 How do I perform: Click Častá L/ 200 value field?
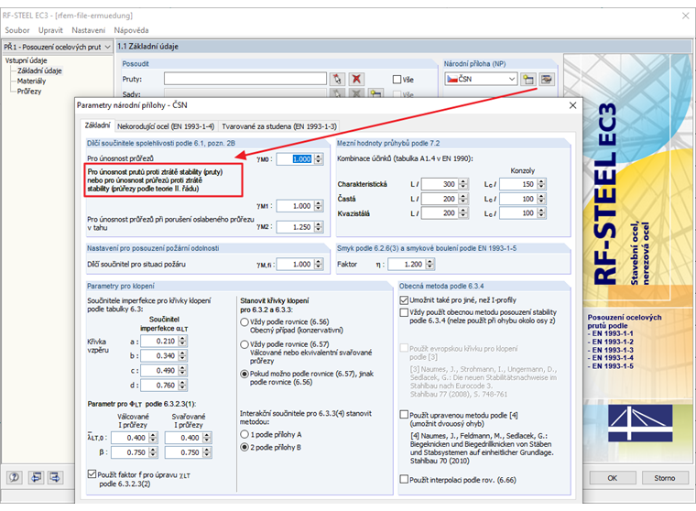point(440,199)
